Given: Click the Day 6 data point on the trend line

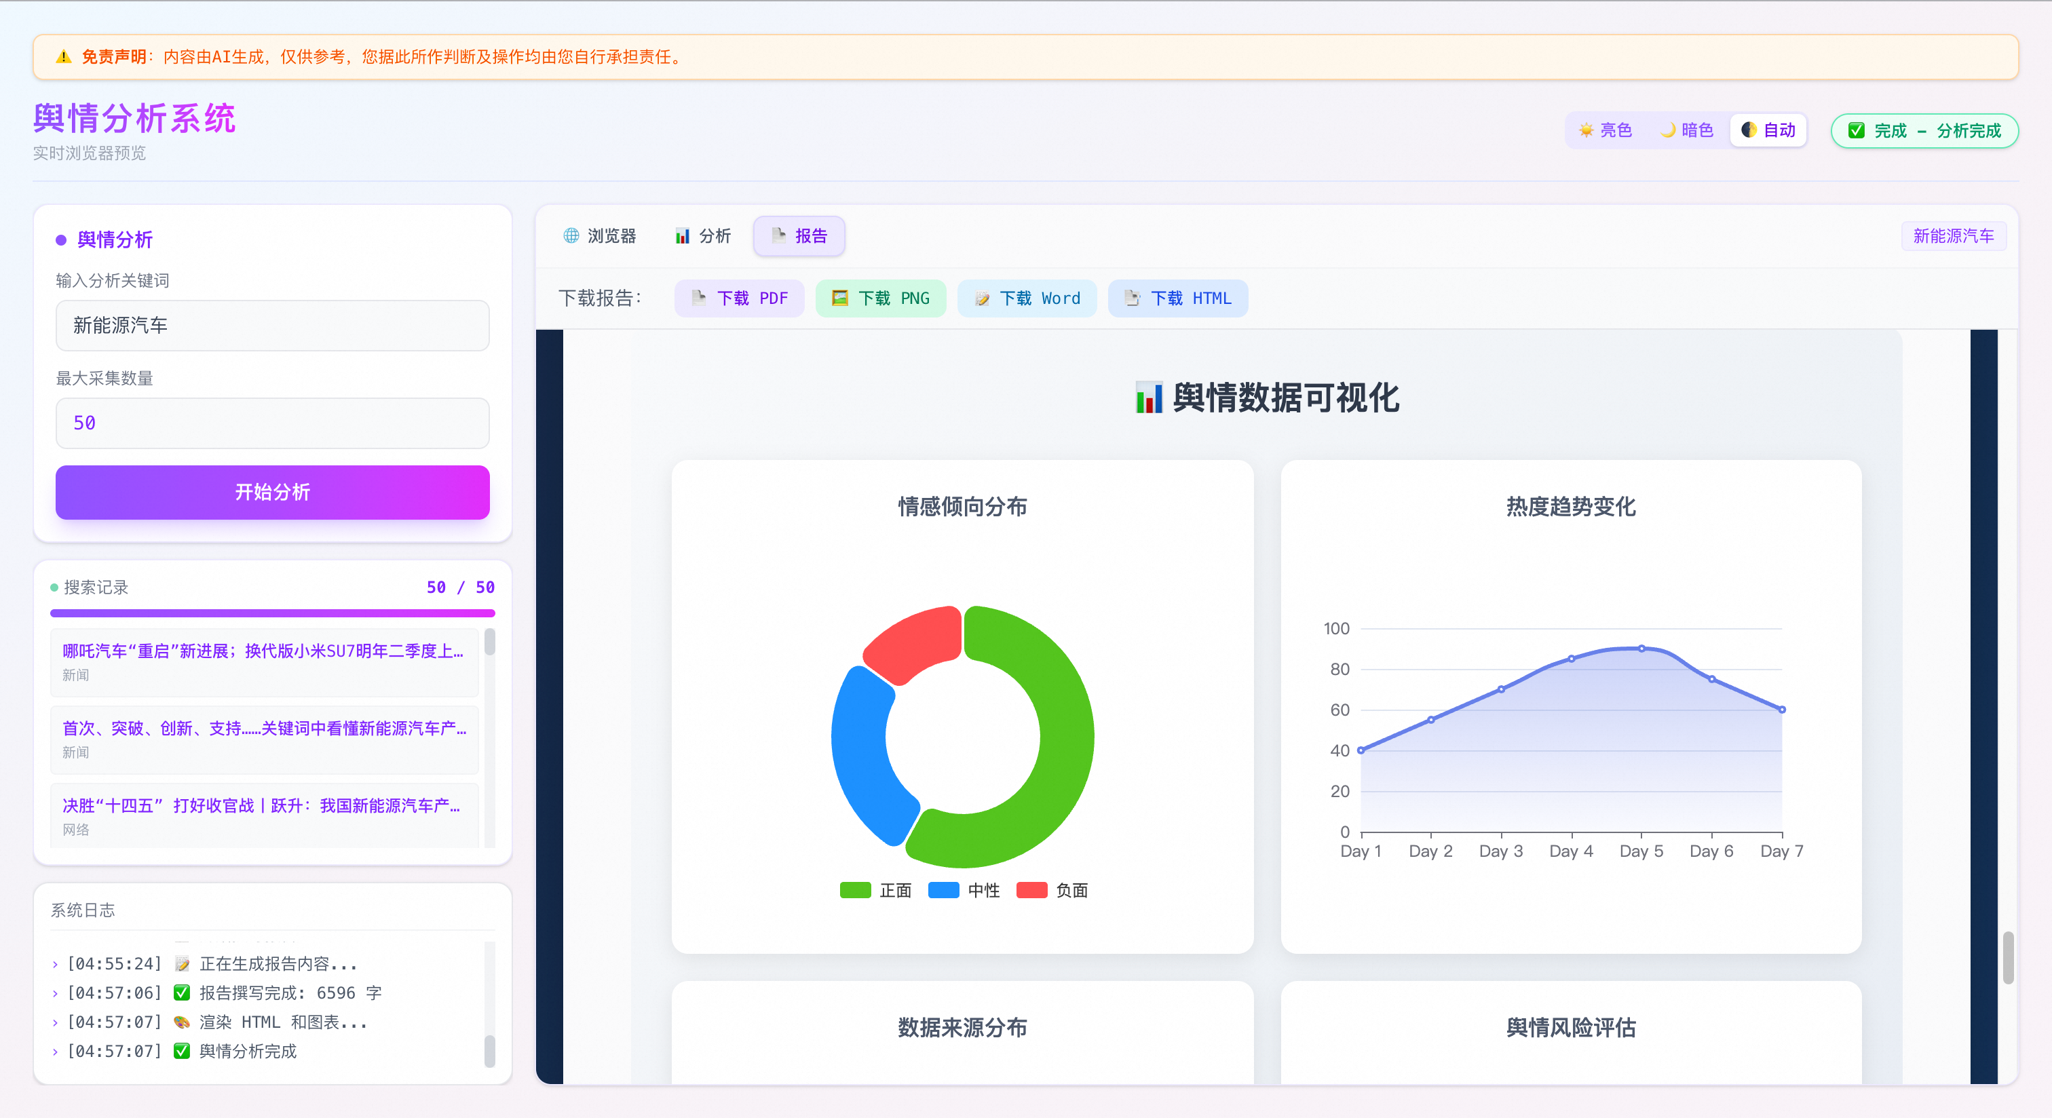Looking at the screenshot, I should [x=1712, y=679].
